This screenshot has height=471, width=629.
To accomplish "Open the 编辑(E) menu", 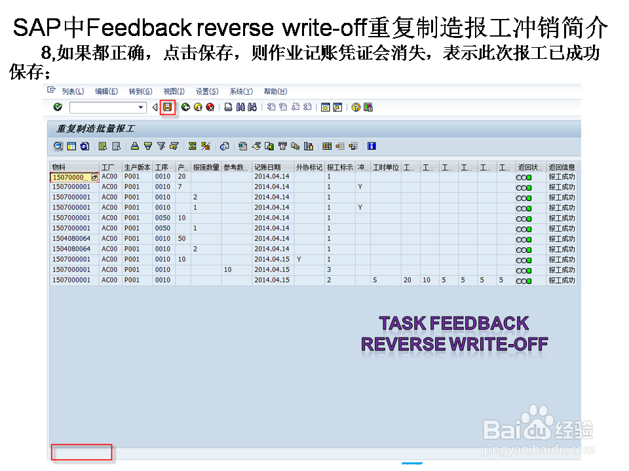I will (106, 92).
